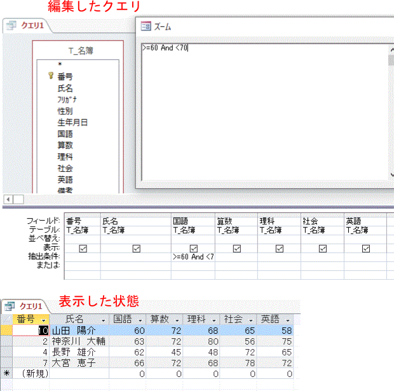Viewport: 394px width, 391px height.
Task: Click the up scroll arrow in ズーム dialog
Action: 391,50
